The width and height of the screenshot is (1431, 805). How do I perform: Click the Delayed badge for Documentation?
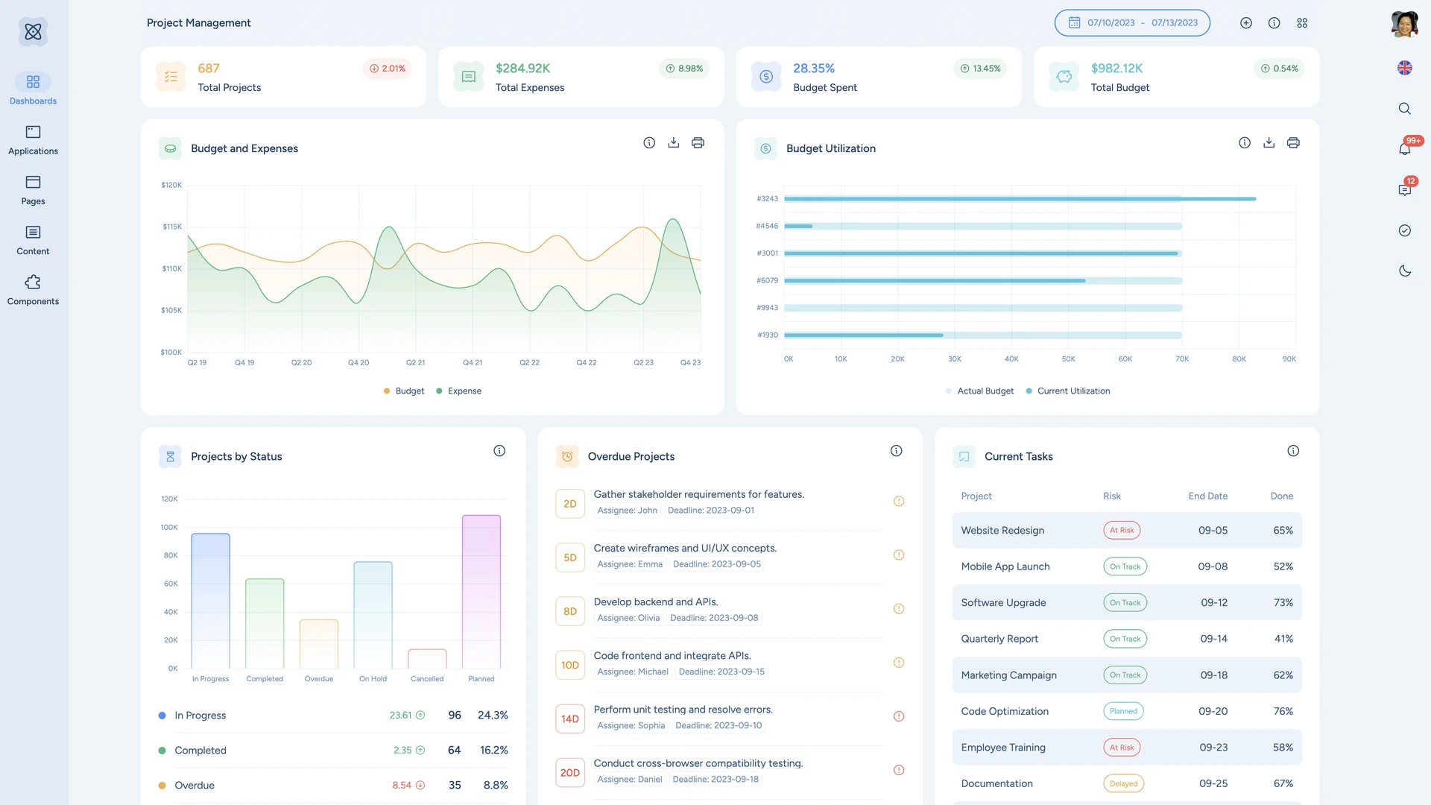coord(1123,784)
